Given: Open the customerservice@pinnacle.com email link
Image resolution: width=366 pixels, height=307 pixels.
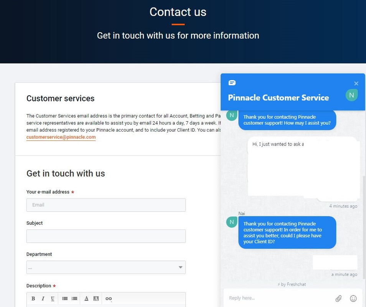Looking at the screenshot, I should [x=61, y=137].
